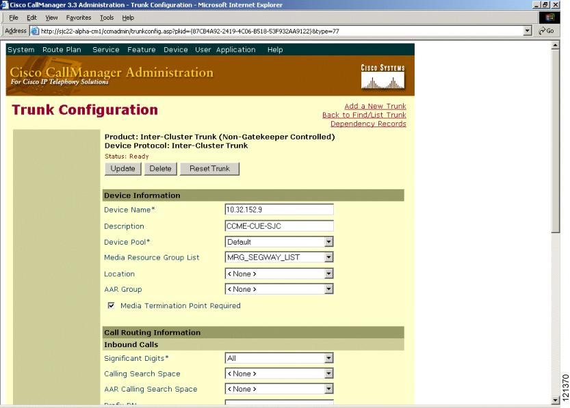Expand the AAR Group dropdown

coord(328,289)
